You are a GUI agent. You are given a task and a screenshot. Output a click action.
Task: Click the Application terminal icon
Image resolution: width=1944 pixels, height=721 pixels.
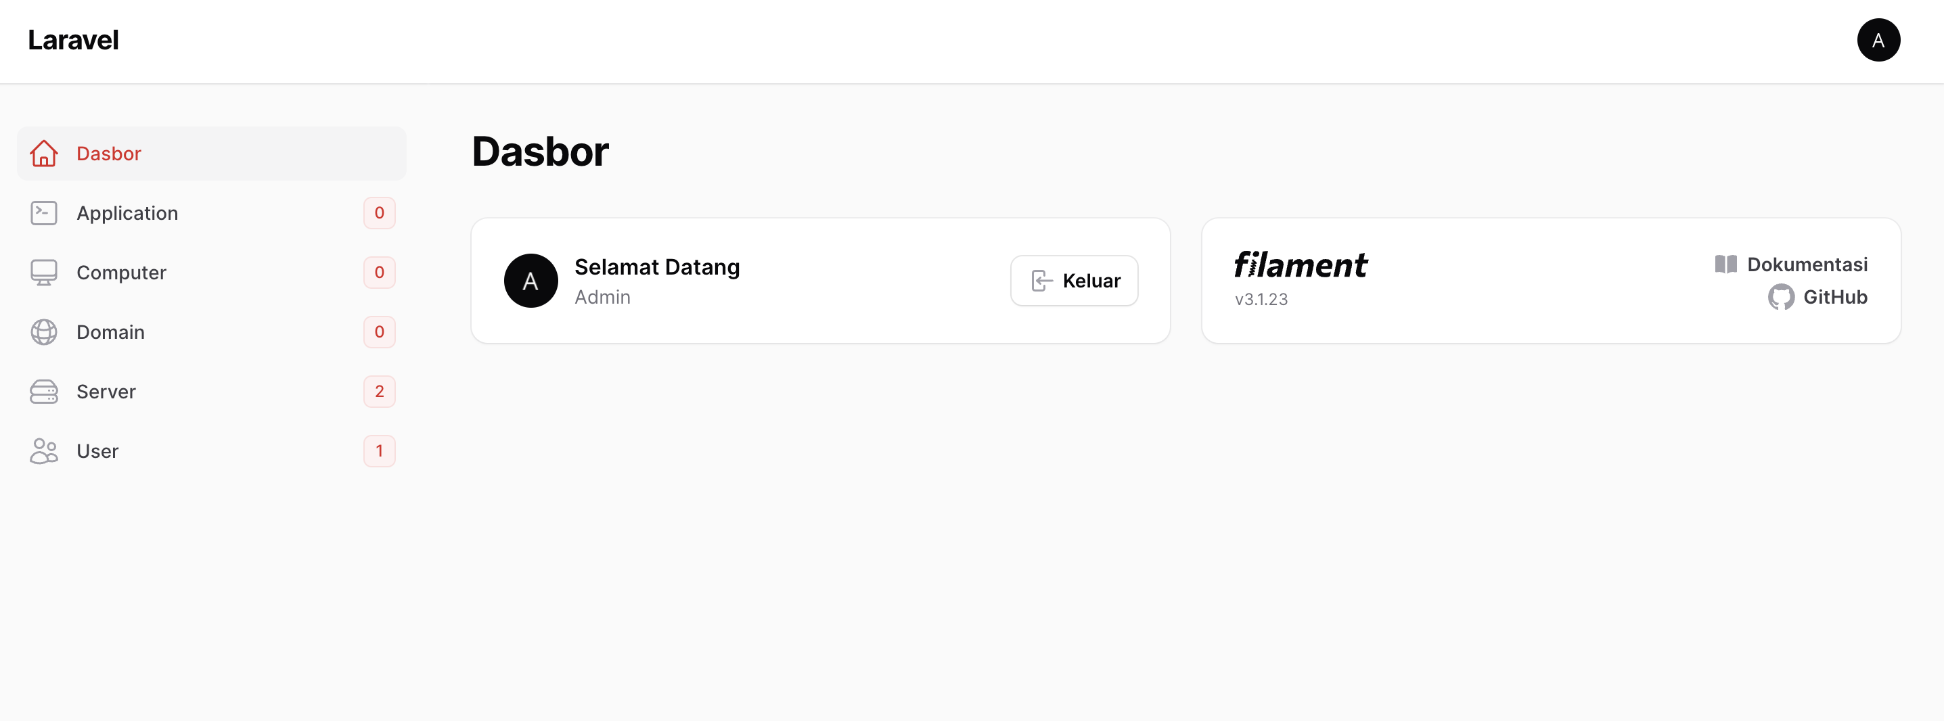tap(44, 212)
